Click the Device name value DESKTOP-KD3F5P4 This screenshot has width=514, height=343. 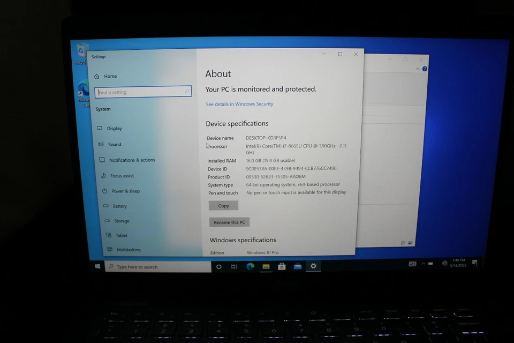click(266, 138)
